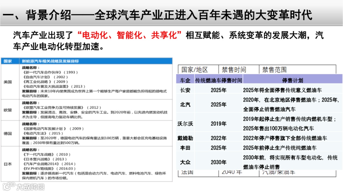Select the '日本' row label
The width and height of the screenshot is (343, 193).
pos(8,164)
